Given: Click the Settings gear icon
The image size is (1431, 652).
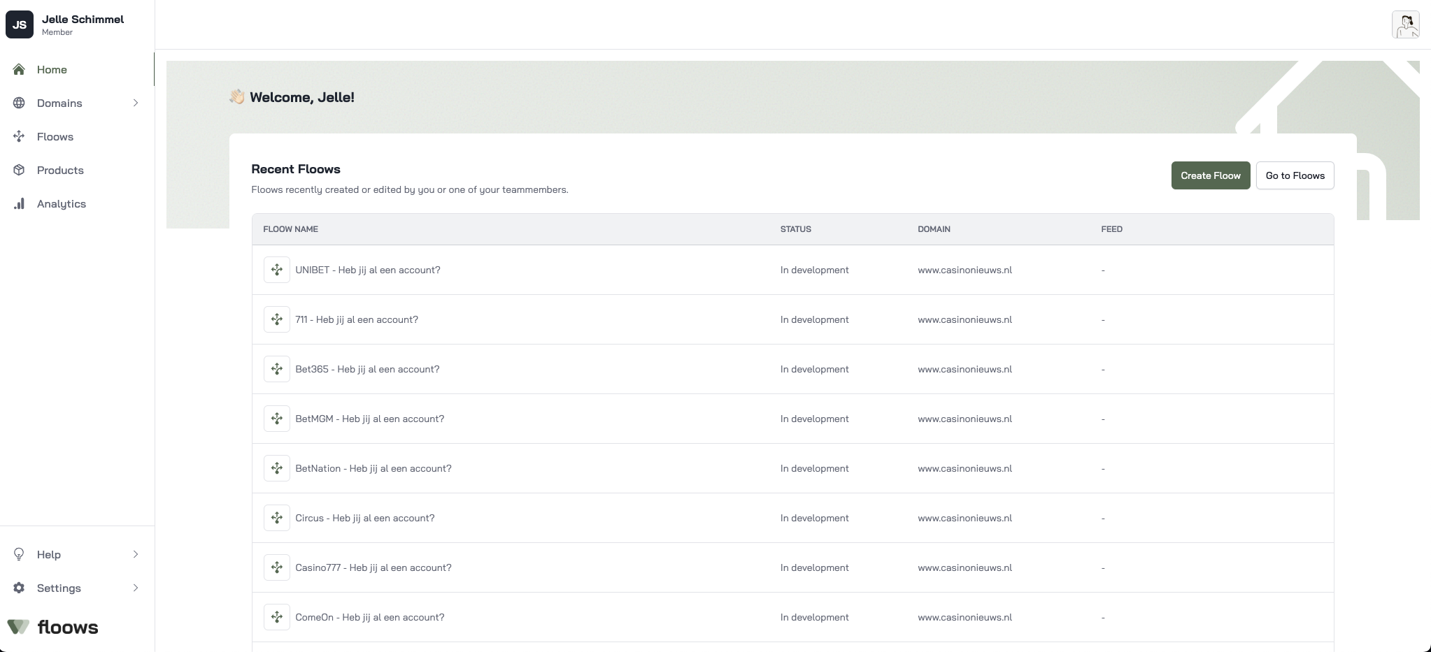Looking at the screenshot, I should point(19,588).
